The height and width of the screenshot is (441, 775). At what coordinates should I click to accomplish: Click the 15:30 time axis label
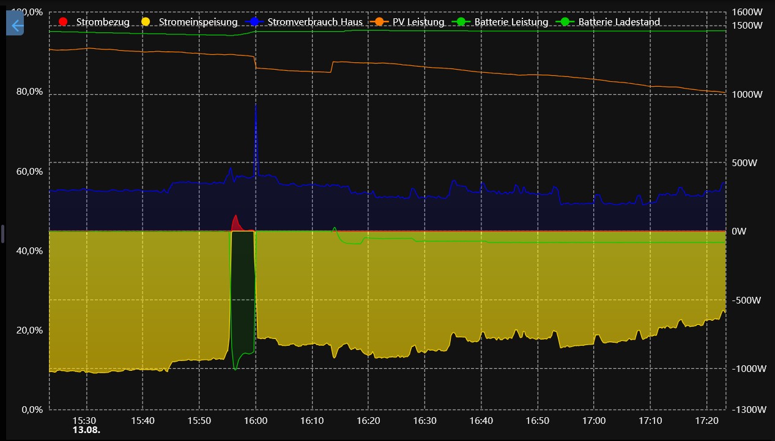pyautogui.click(x=85, y=421)
